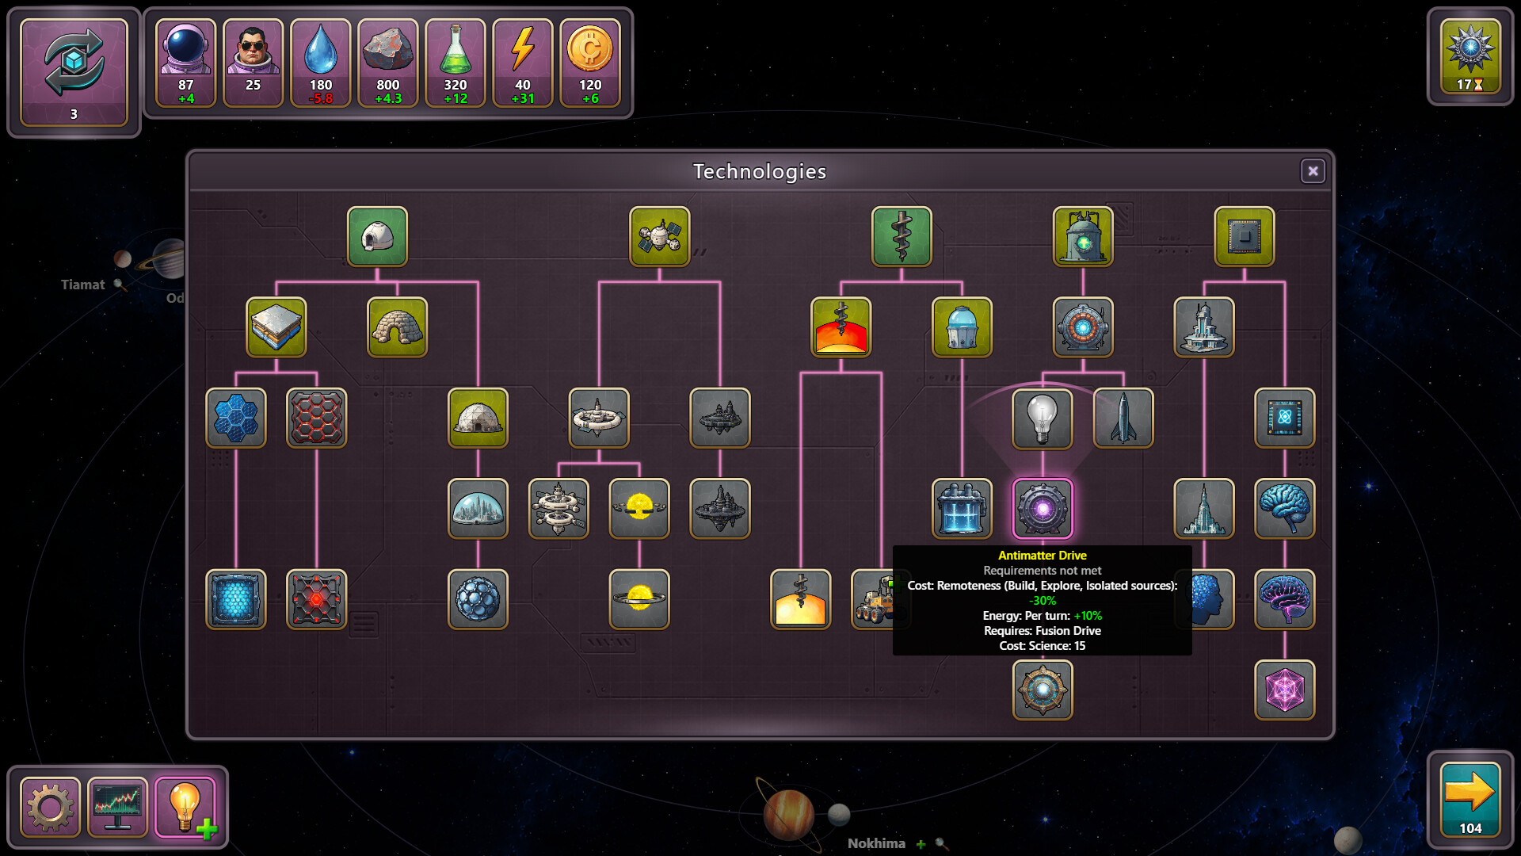Select the blue circuit processor technology

(1285, 418)
